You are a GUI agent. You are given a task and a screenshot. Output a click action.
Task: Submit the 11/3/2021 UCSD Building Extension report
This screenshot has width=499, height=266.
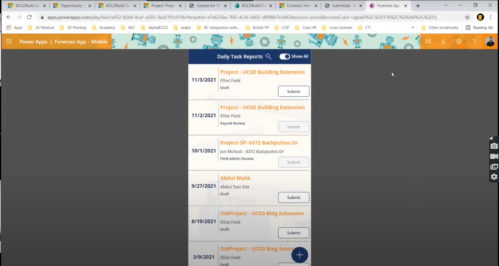(293, 91)
